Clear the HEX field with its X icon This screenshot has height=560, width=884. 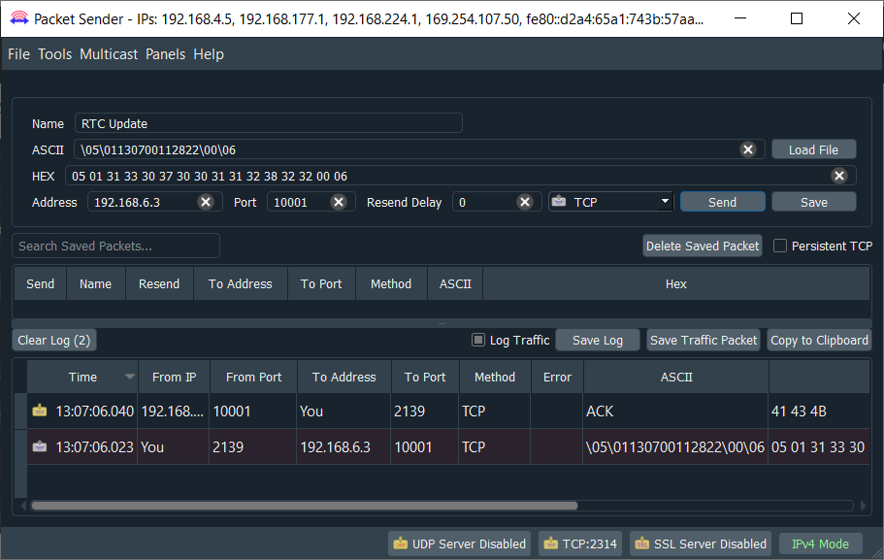839,176
